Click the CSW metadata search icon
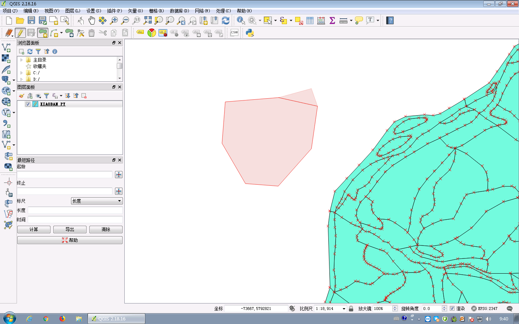 [234, 33]
